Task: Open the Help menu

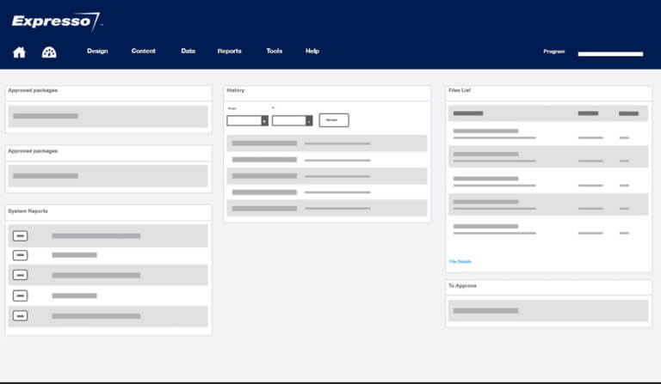Action: coord(312,51)
